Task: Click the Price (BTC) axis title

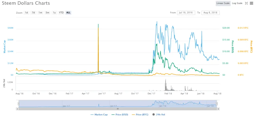Action: coord(251,46)
